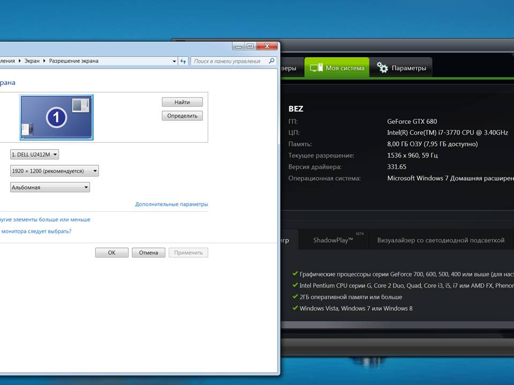Open the link about making elements больше или меньше

point(44,219)
